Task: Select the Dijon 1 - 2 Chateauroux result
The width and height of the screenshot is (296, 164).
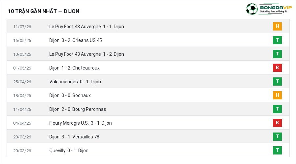Action: [74, 68]
